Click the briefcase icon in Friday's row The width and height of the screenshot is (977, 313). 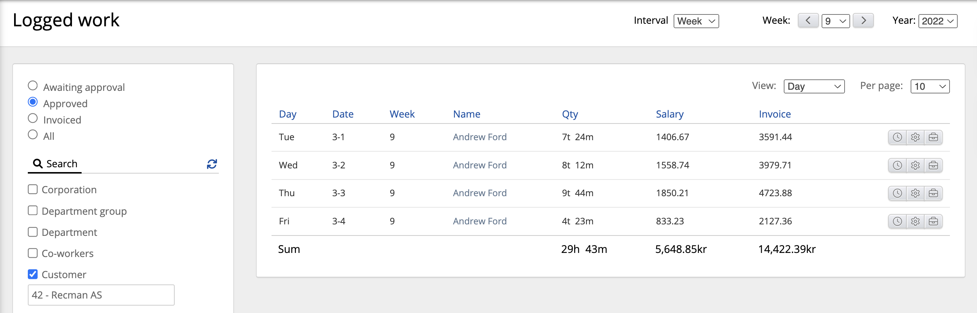point(933,221)
